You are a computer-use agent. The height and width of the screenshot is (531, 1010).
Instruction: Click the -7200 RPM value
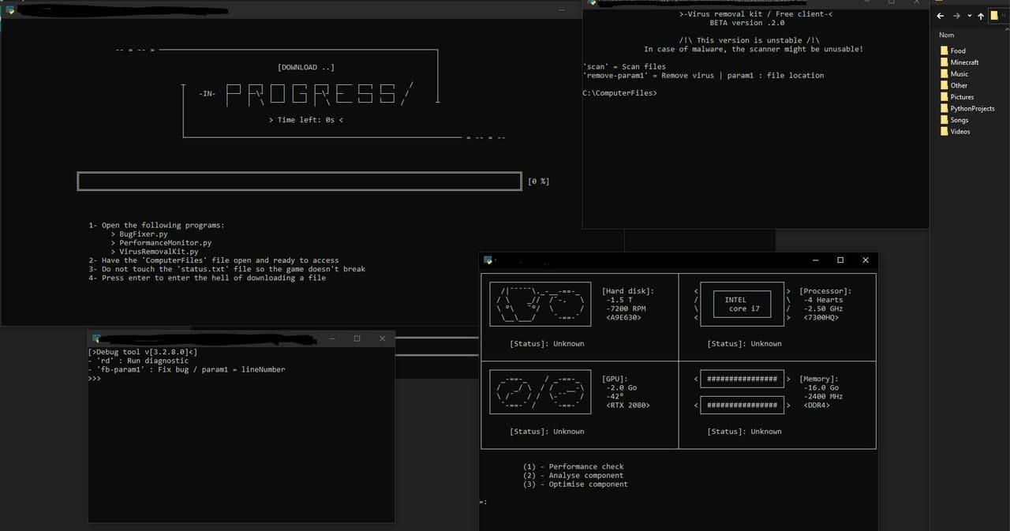[627, 309]
